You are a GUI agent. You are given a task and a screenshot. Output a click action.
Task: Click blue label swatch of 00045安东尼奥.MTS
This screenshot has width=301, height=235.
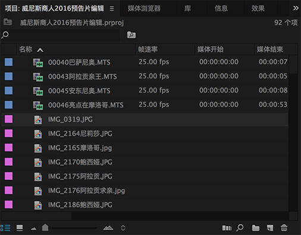click(8, 90)
